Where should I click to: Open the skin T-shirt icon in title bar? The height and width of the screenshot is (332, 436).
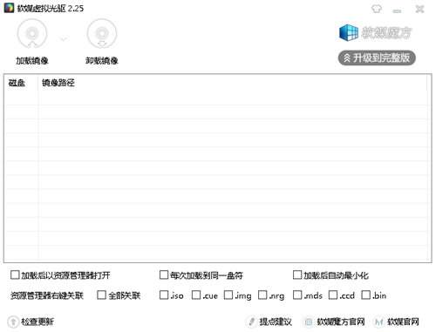[x=377, y=9]
